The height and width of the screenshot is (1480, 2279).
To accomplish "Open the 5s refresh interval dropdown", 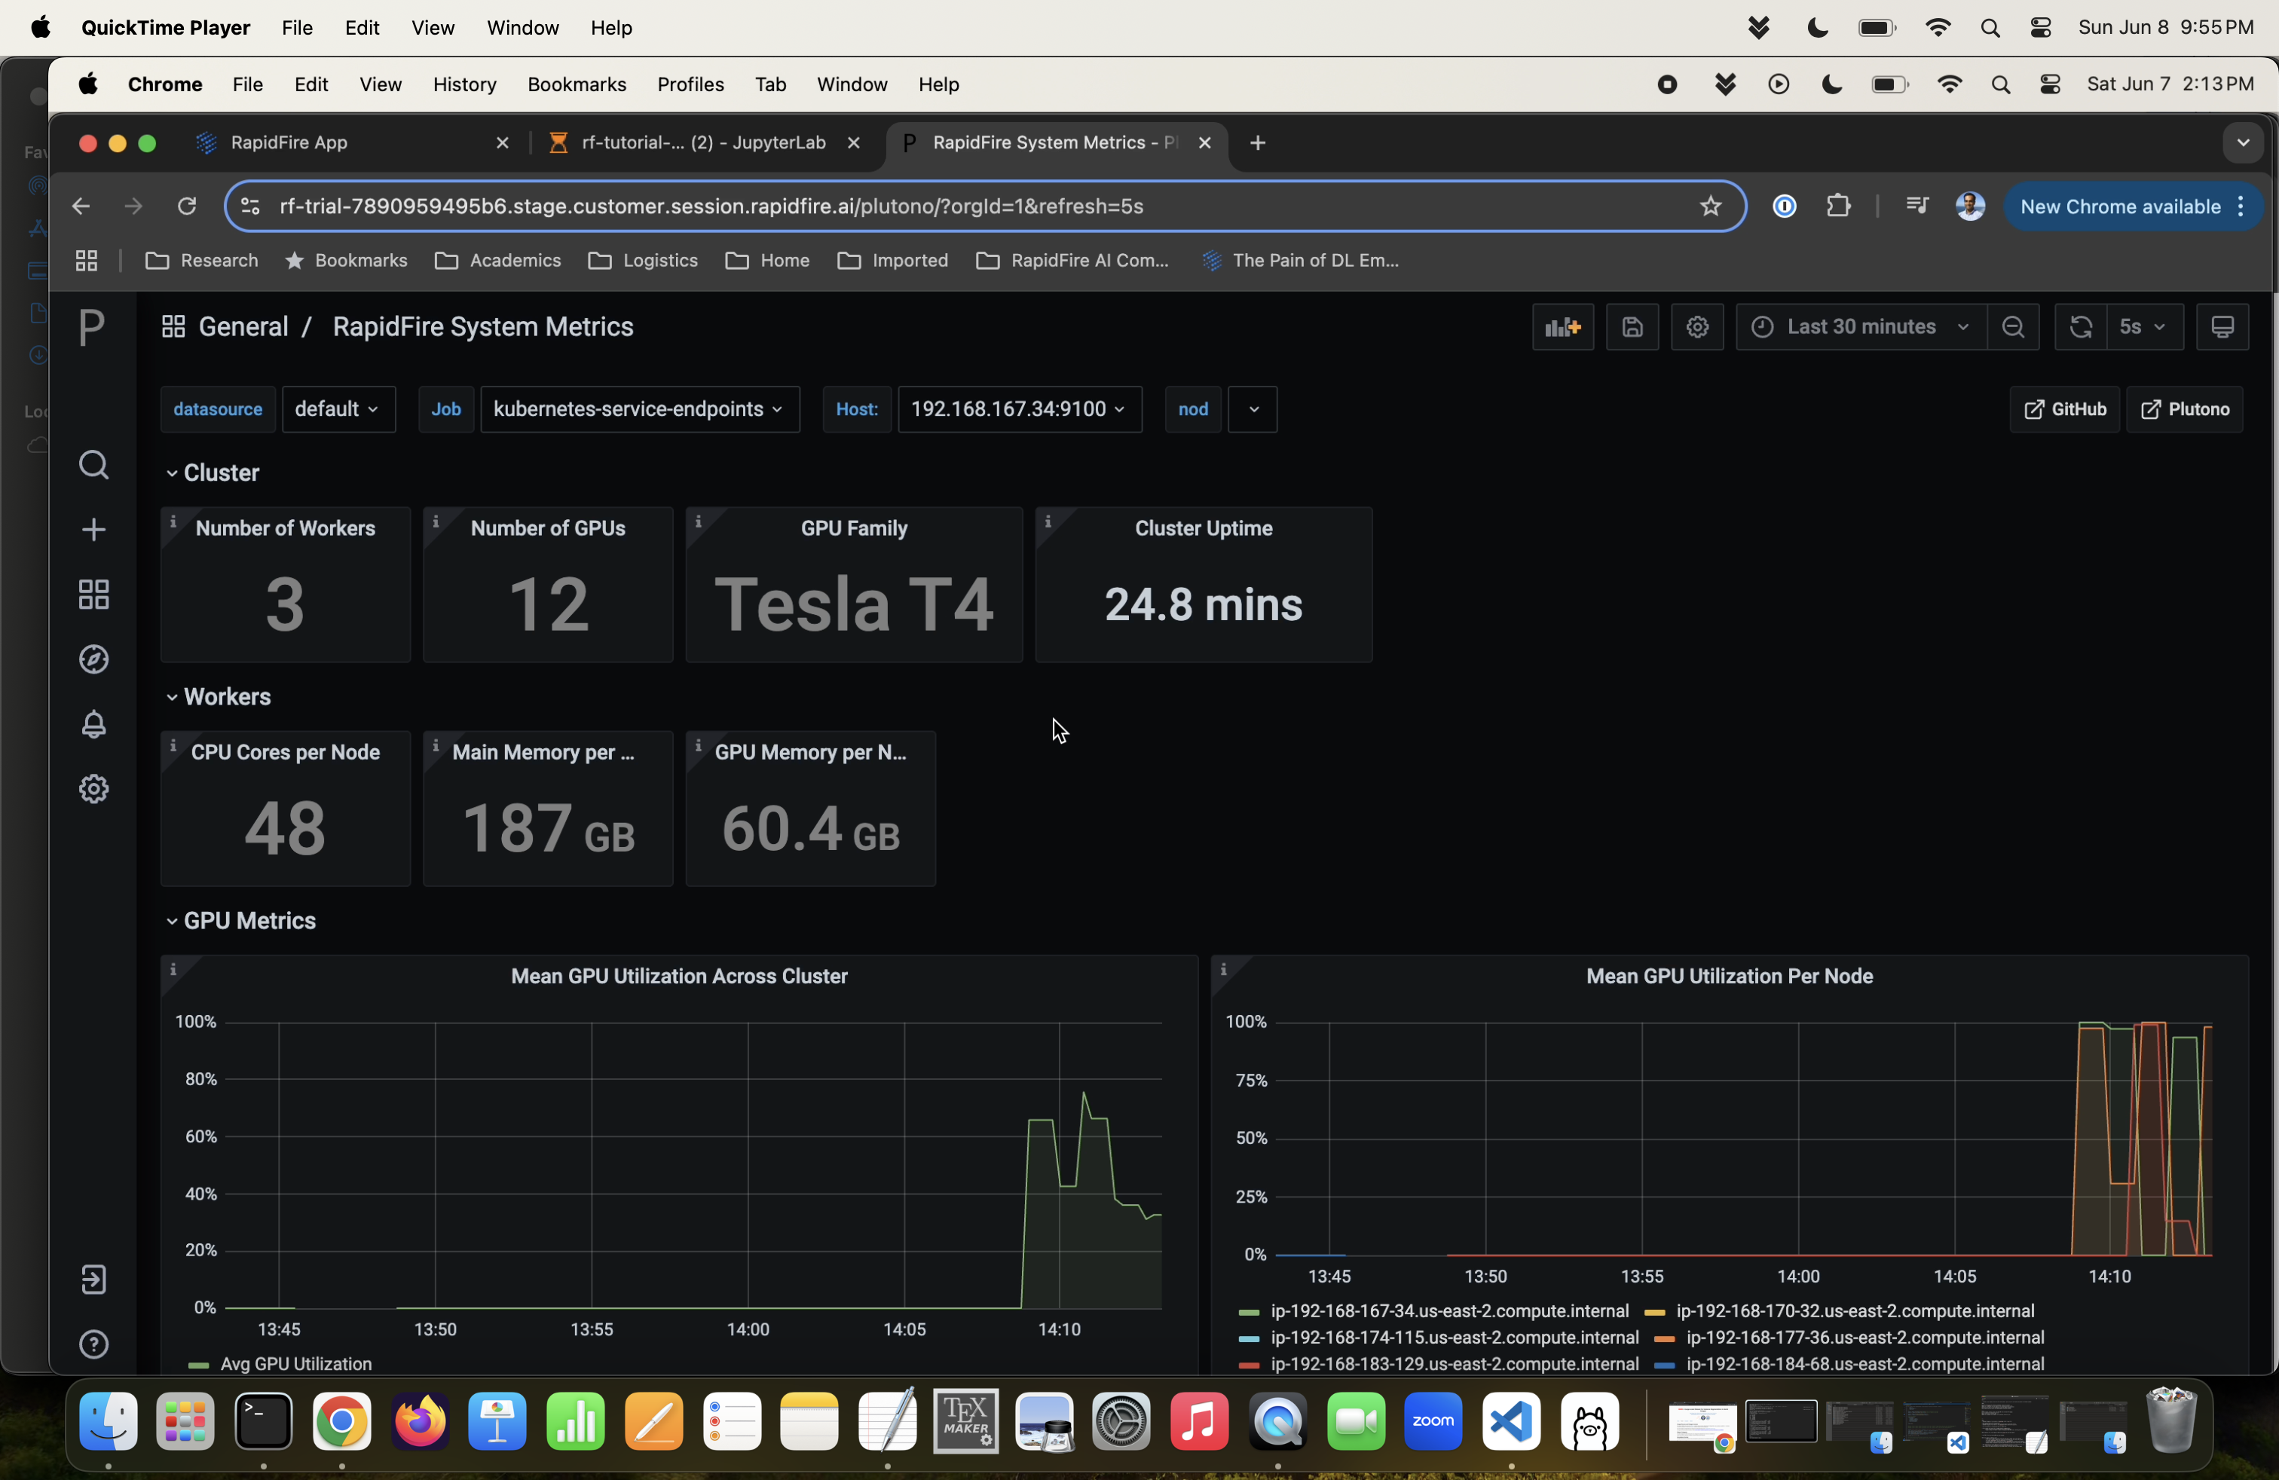I will 2145,327.
